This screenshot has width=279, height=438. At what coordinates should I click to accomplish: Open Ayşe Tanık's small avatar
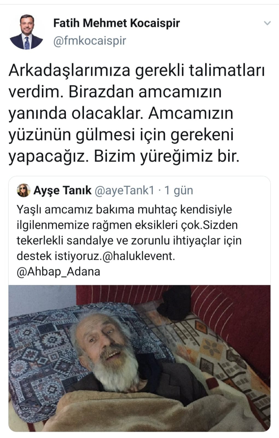click(24, 190)
